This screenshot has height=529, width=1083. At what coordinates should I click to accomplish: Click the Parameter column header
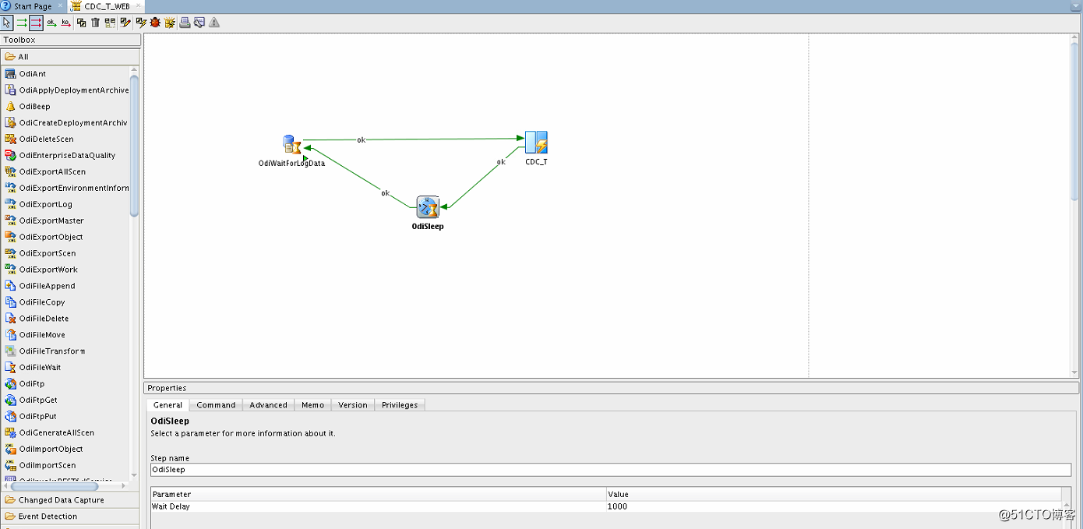pos(379,494)
